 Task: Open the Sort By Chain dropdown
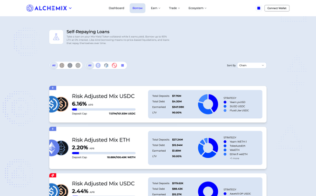[x=252, y=65]
